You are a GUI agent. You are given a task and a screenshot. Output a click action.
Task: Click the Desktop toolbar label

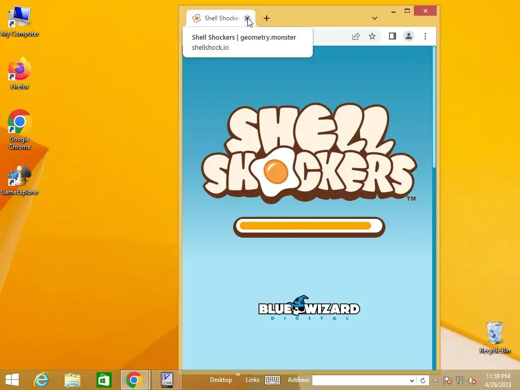pos(221,380)
